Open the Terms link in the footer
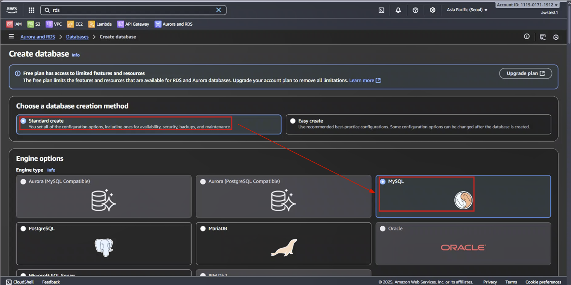Screen dimensions: 571x285 pos(511,282)
